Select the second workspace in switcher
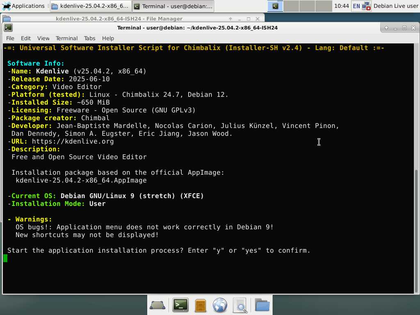The height and width of the screenshot is (315, 420). (291, 6)
